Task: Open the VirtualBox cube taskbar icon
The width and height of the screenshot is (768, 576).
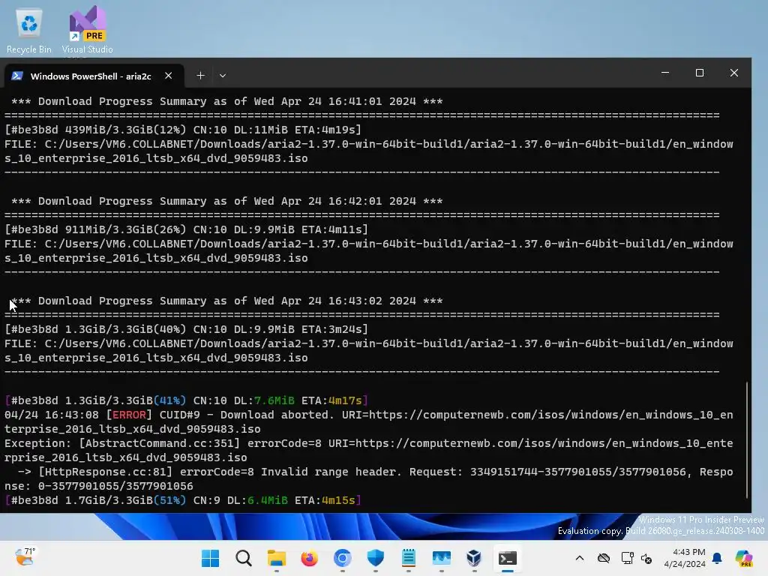Action: (474, 558)
